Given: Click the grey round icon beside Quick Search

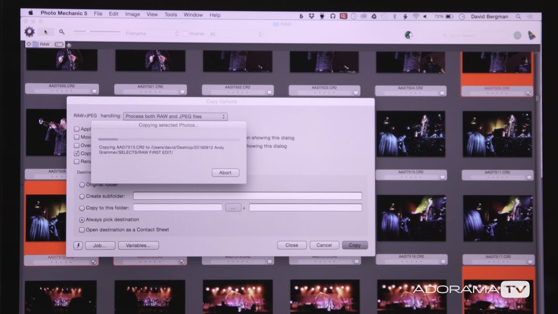Looking at the screenshot, I should 517,35.
